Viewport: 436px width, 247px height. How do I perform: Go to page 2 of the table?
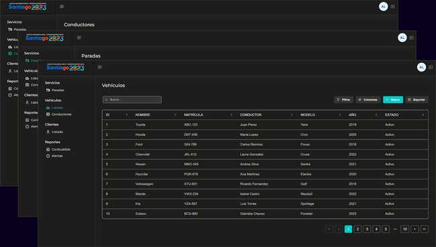pyautogui.click(x=358, y=229)
